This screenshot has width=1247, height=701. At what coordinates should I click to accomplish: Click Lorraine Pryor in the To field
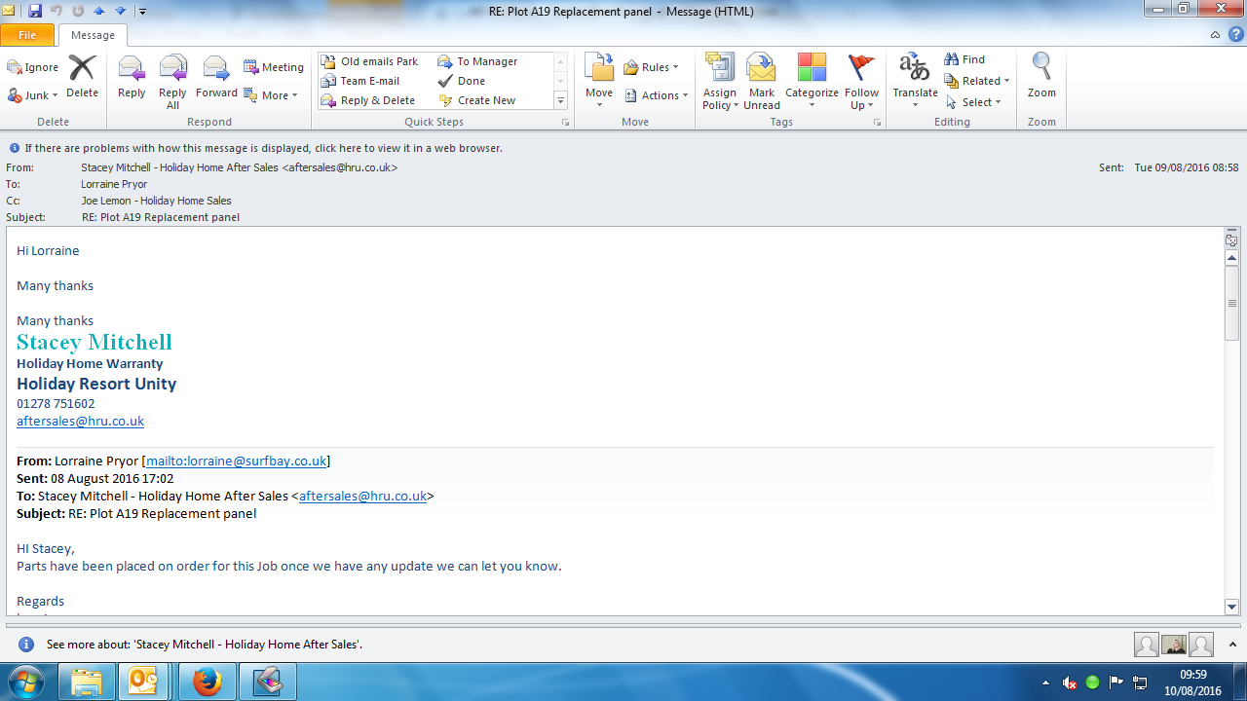click(x=114, y=184)
